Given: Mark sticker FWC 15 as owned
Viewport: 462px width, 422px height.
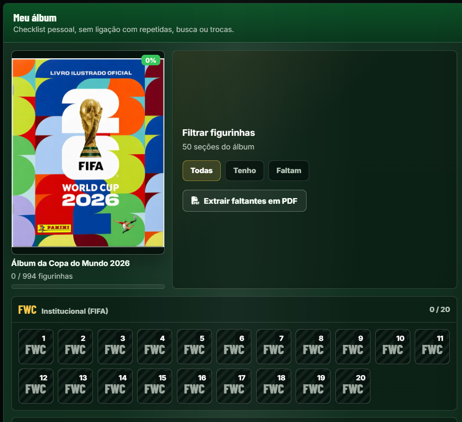Looking at the screenshot, I should (155, 386).
